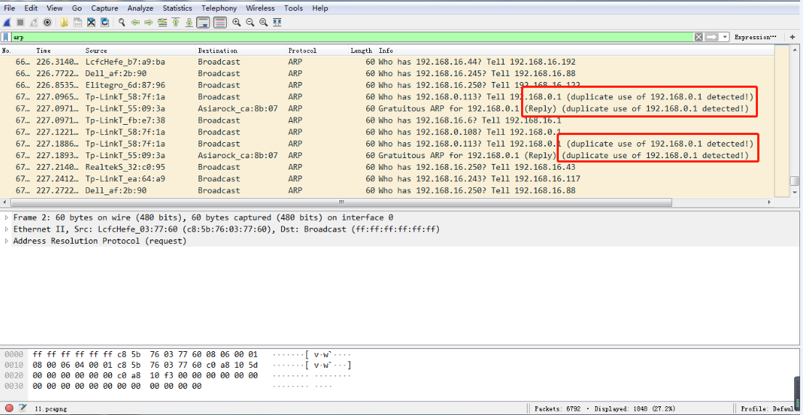The height and width of the screenshot is (415, 803).
Task: Go to the first packet arrow icon
Action: [176, 22]
